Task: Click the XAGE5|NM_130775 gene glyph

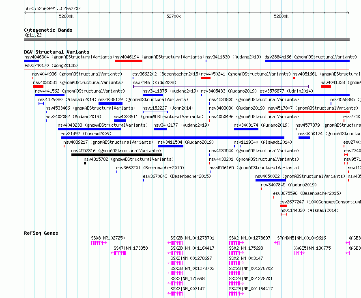Action: tap(299, 253)
